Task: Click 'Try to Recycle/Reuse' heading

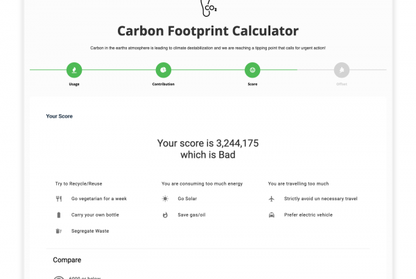Action: point(79,183)
